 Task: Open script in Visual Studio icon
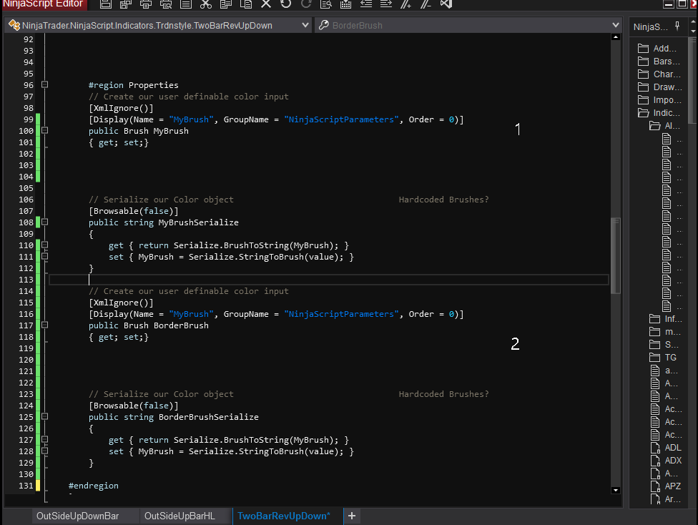tap(446, 4)
